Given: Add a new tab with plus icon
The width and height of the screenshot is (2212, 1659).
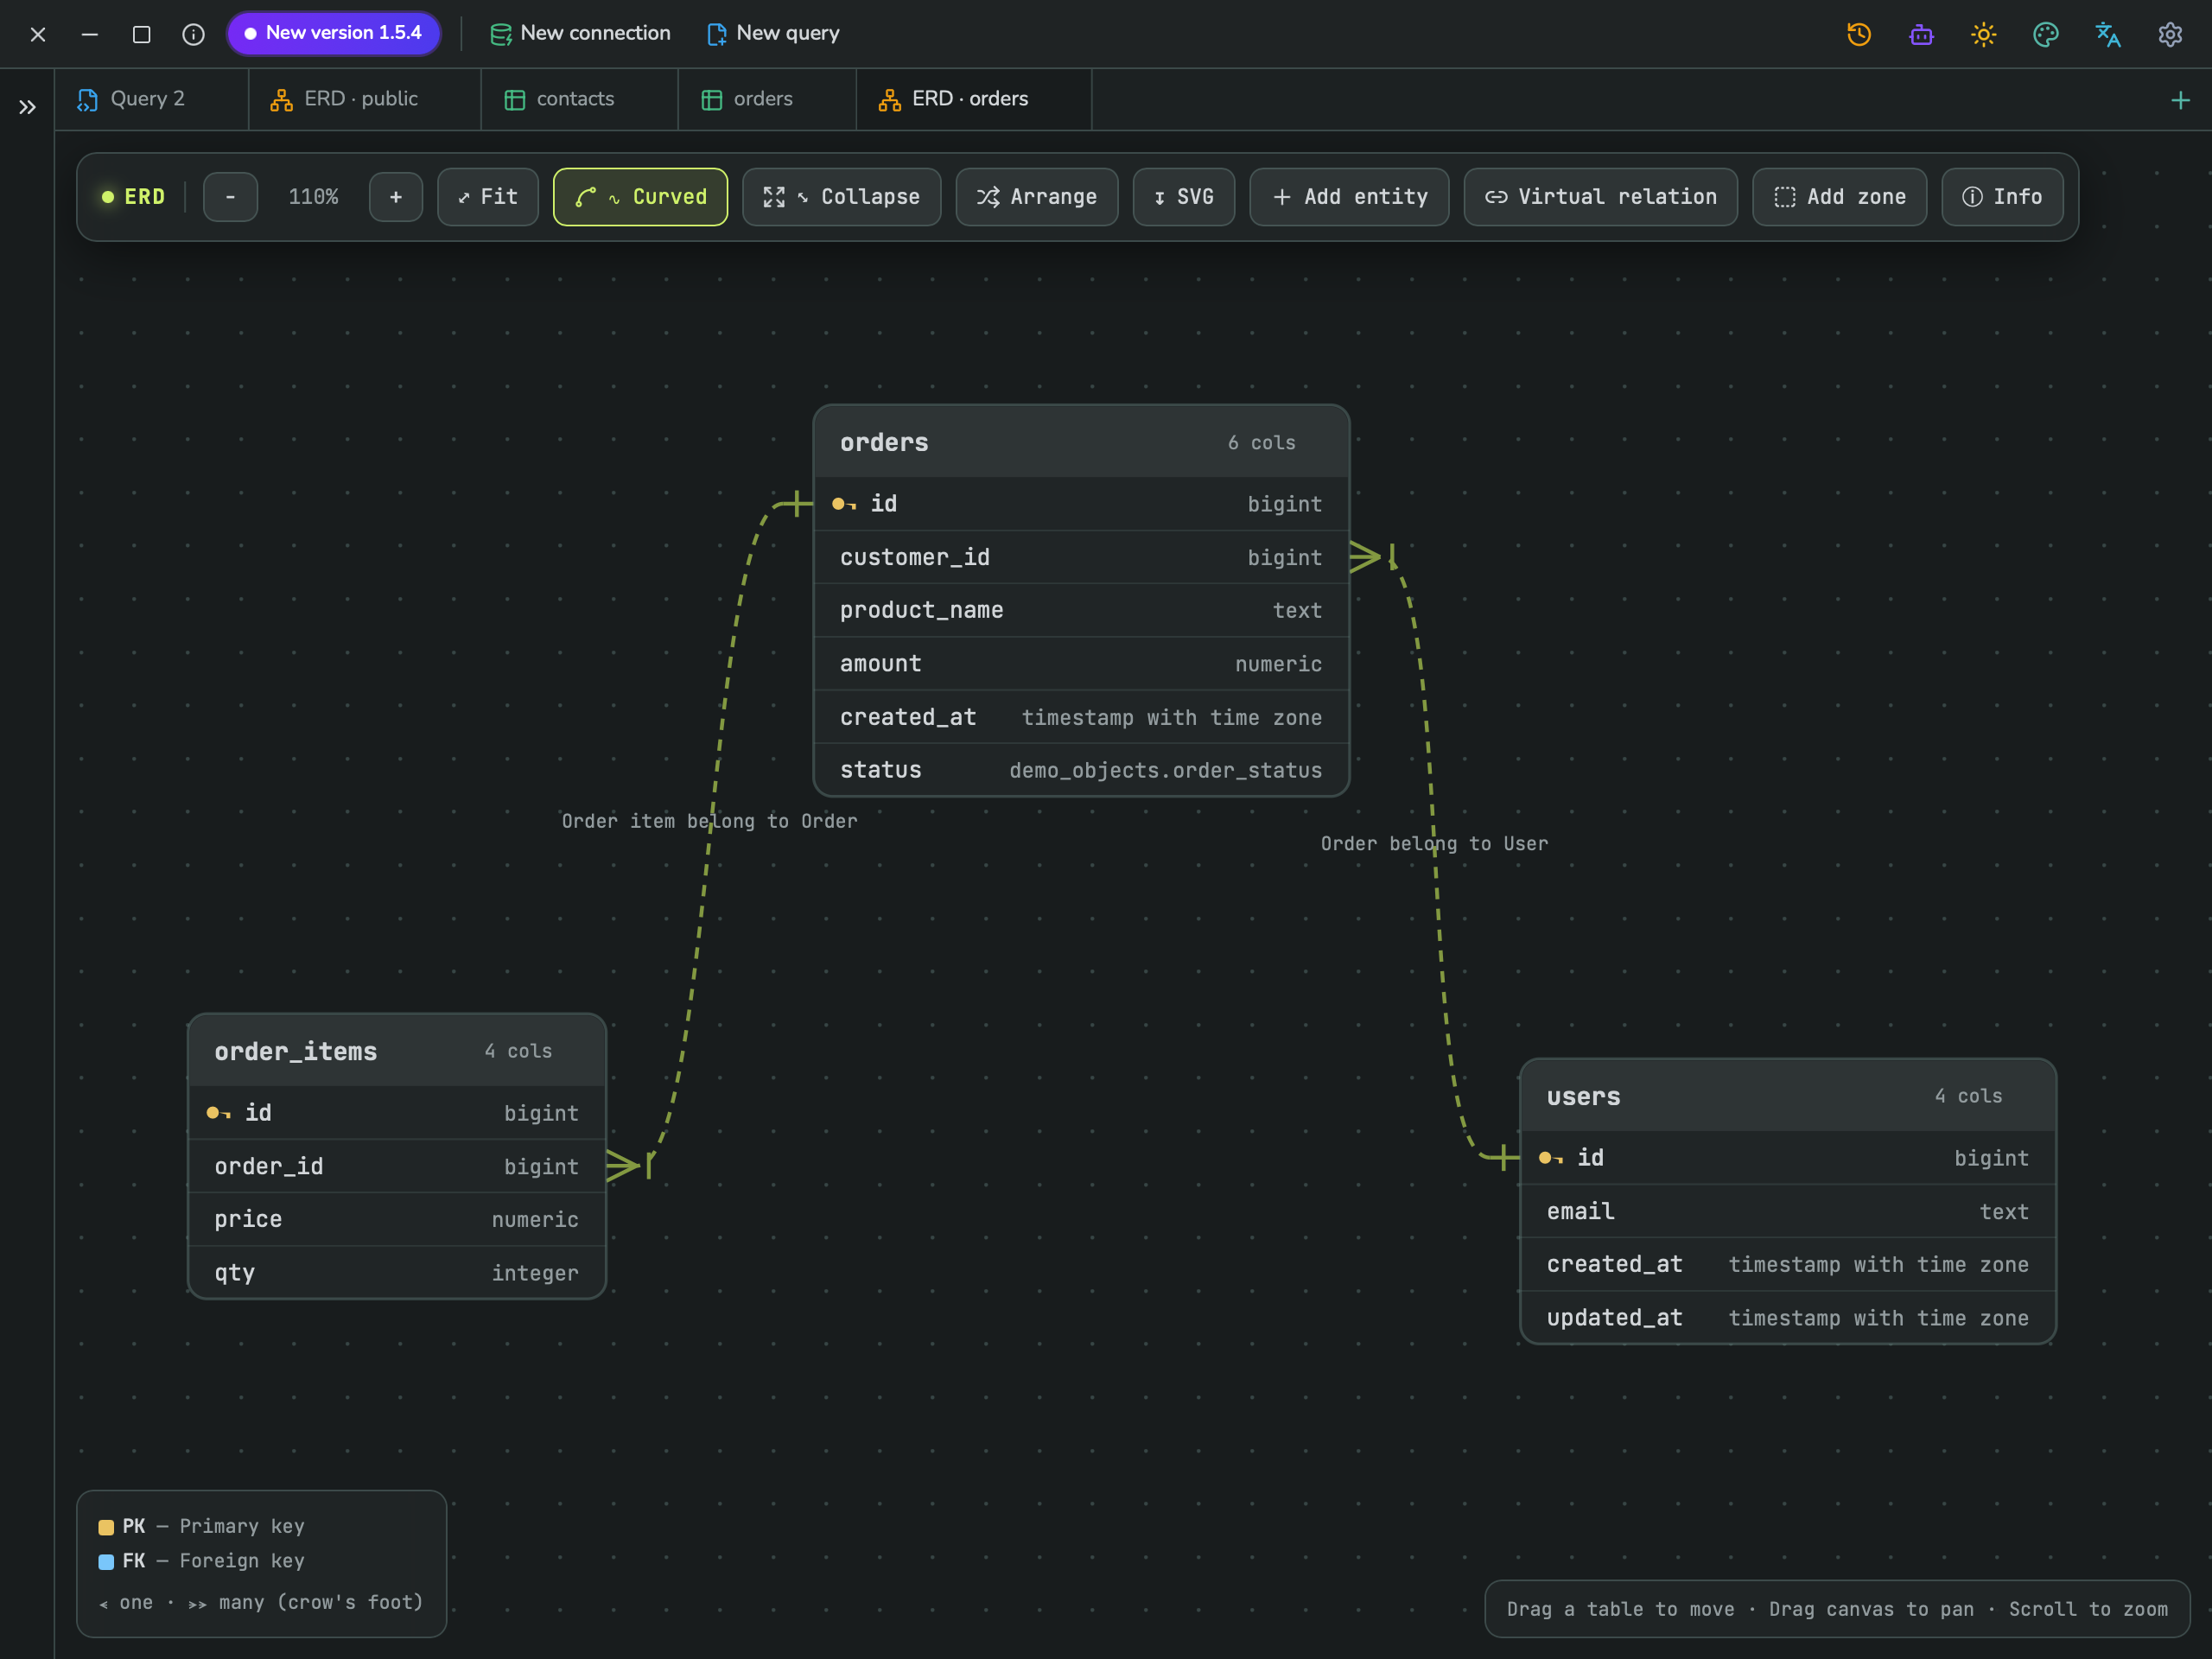Looking at the screenshot, I should (x=2180, y=100).
